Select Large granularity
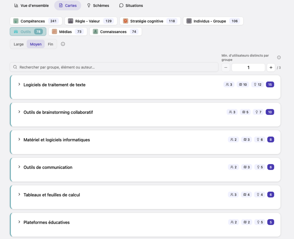The height and width of the screenshot is (239, 294). coord(19,44)
